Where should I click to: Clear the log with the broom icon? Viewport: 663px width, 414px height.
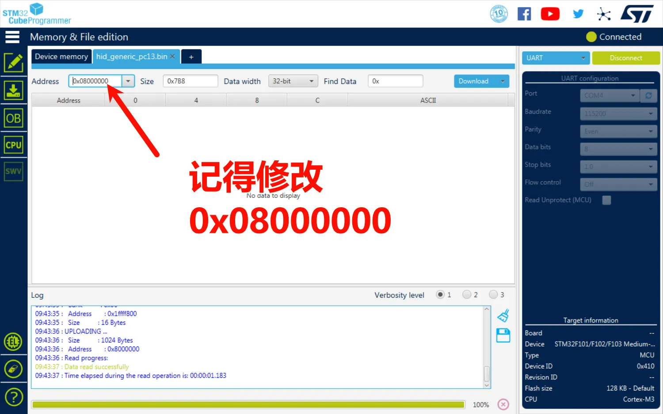503,315
